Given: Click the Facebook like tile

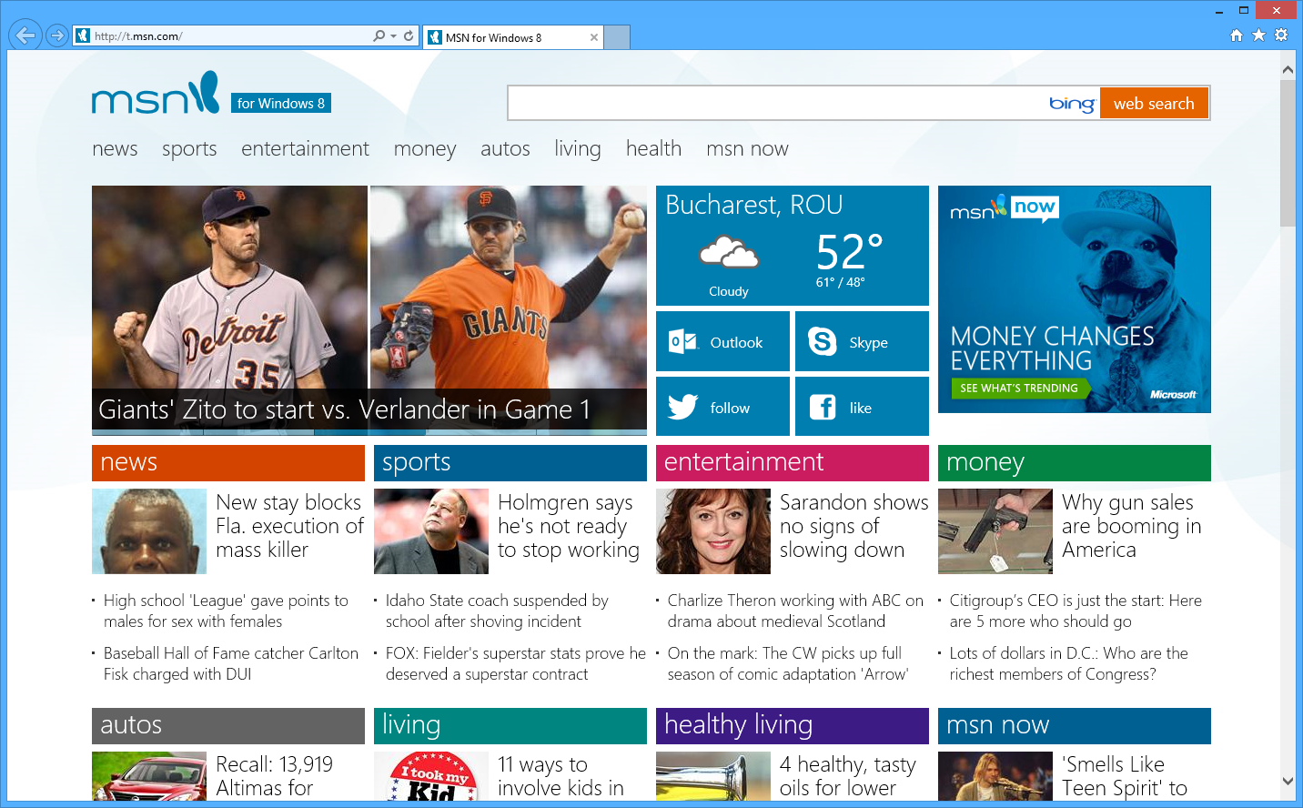Looking at the screenshot, I should click(862, 407).
